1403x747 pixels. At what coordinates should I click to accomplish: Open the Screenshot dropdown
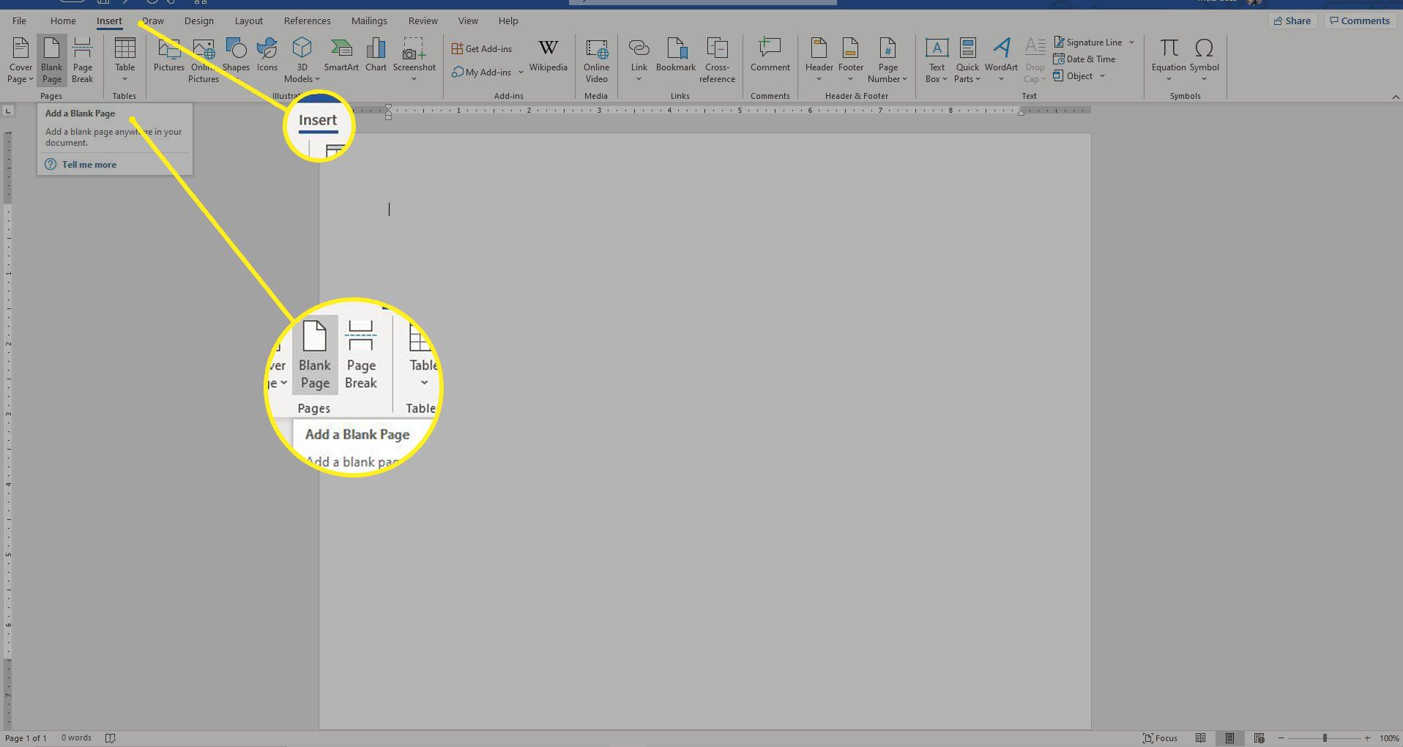[x=414, y=60]
